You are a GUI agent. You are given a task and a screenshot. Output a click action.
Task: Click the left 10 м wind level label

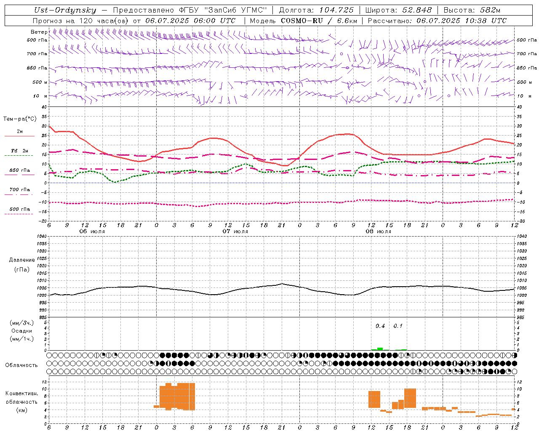40,96
